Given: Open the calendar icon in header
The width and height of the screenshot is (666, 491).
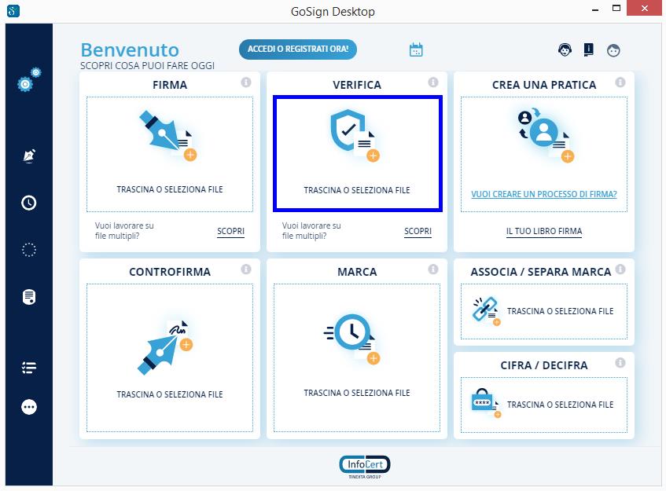Looking at the screenshot, I should 416,49.
